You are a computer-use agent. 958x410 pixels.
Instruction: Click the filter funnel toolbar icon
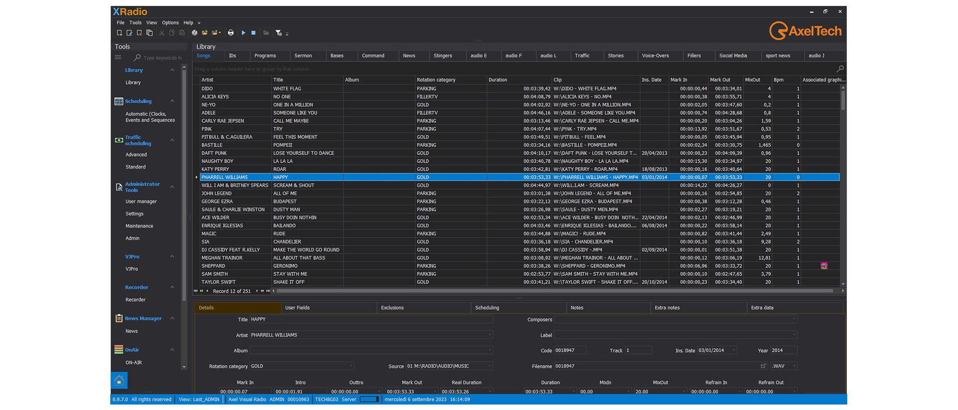278,33
